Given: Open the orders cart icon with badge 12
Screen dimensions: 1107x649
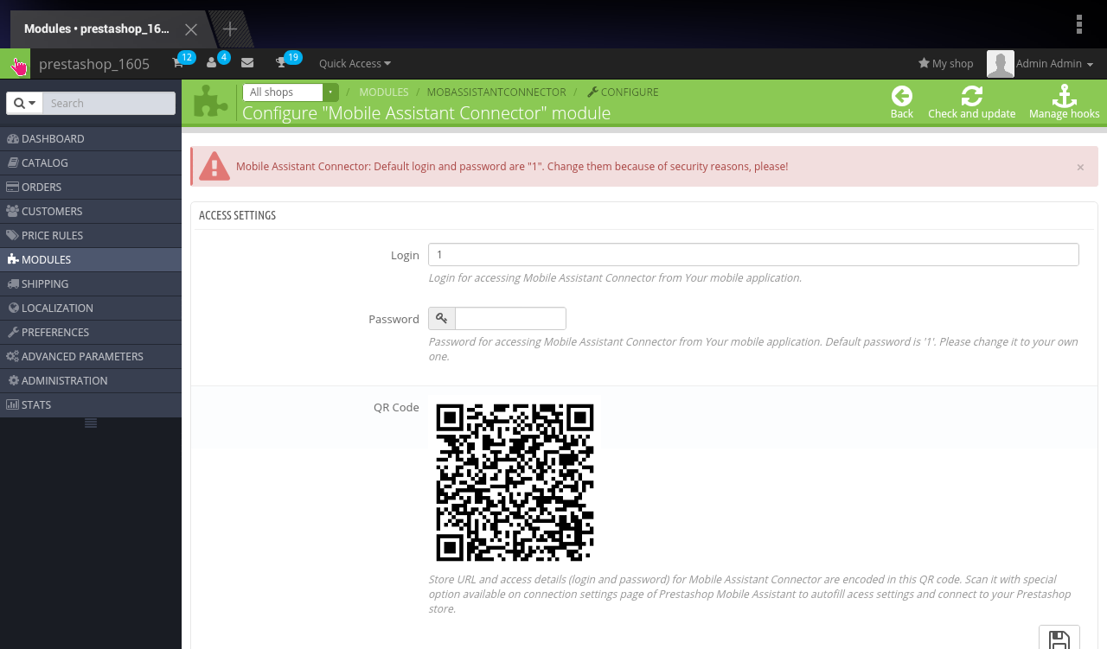Looking at the screenshot, I should click(x=182, y=62).
